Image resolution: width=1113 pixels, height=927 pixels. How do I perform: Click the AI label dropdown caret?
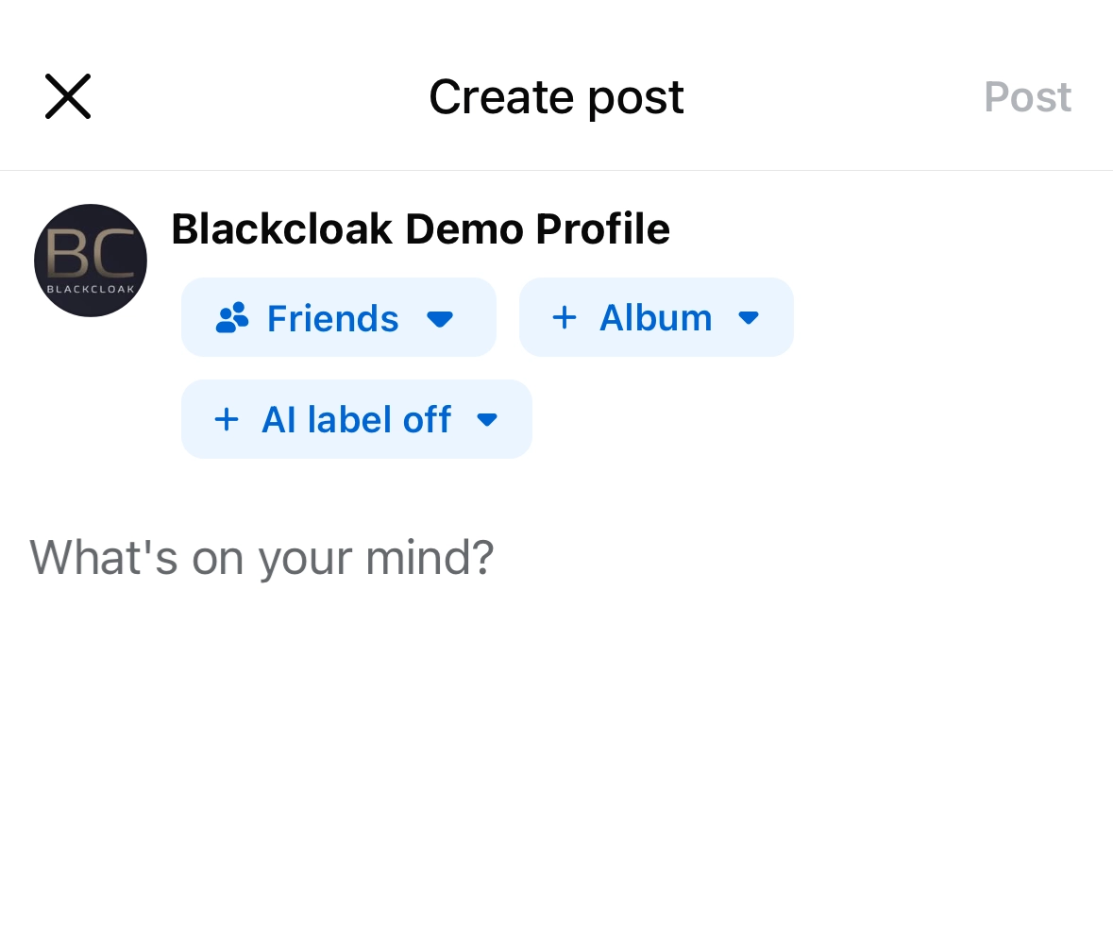pos(487,419)
